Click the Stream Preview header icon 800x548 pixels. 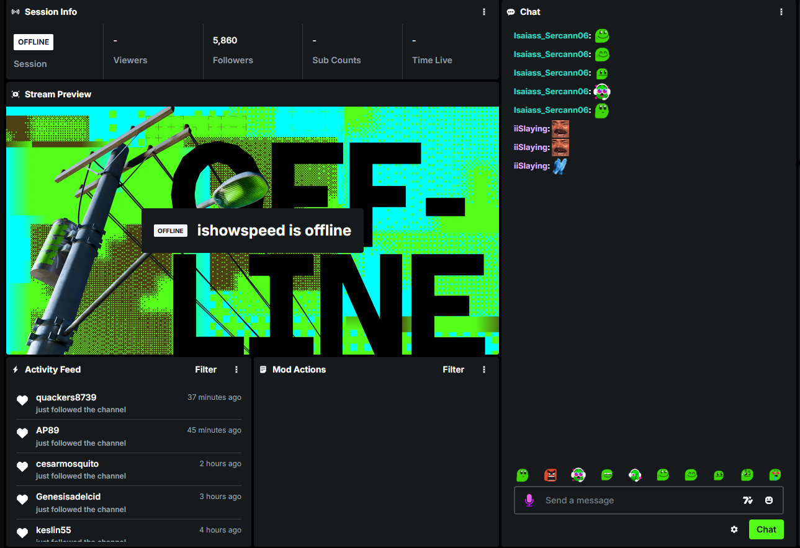(16, 94)
